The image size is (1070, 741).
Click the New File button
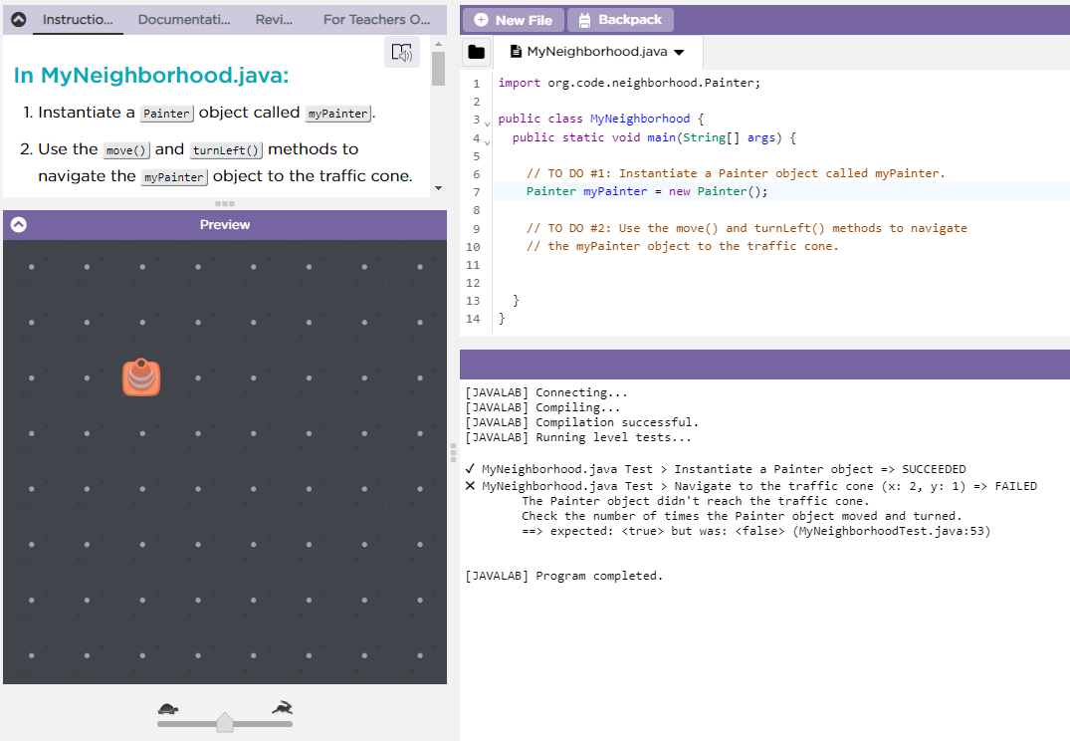click(513, 20)
